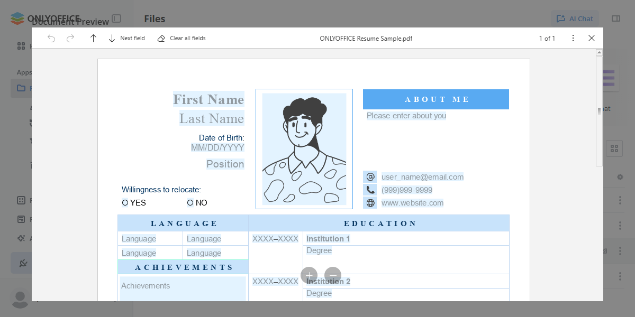Redo the last form edit
Screen dimensions: 635x317
pyautogui.click(x=70, y=38)
